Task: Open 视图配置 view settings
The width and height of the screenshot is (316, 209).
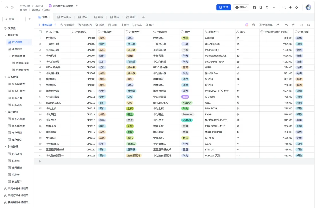Action: (x=85, y=25)
